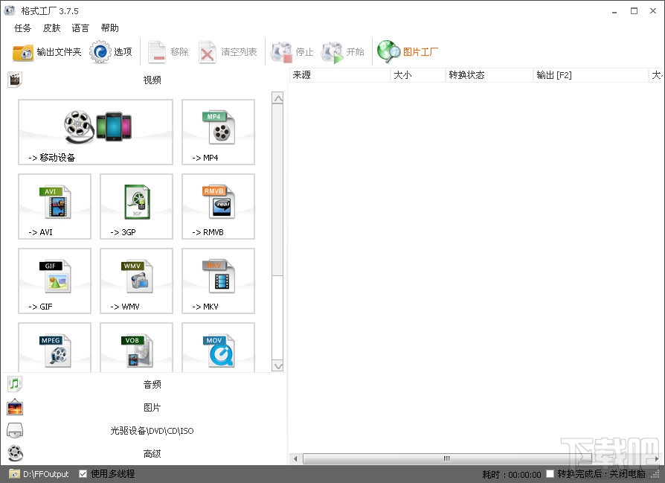Click the 停止 stop button
This screenshot has width=665, height=483.
292,52
